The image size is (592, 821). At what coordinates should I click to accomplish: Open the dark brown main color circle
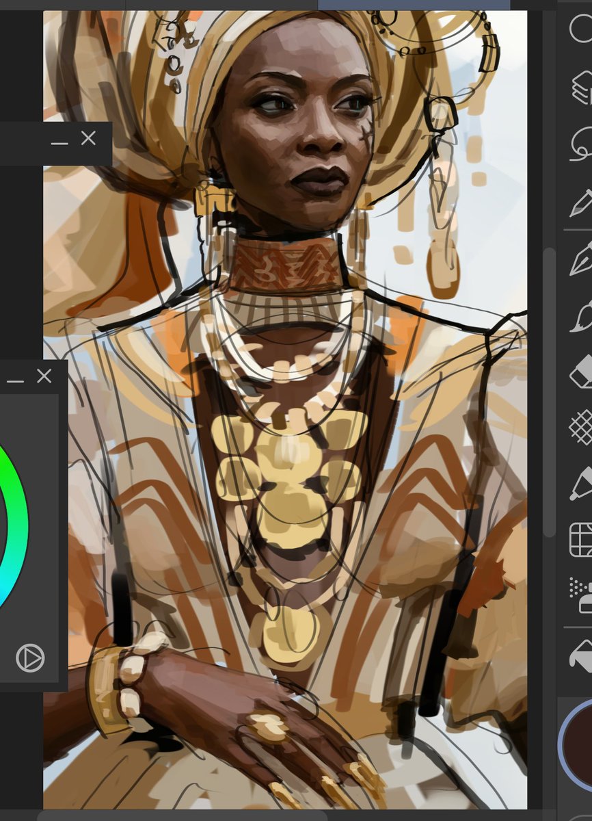tap(578, 744)
